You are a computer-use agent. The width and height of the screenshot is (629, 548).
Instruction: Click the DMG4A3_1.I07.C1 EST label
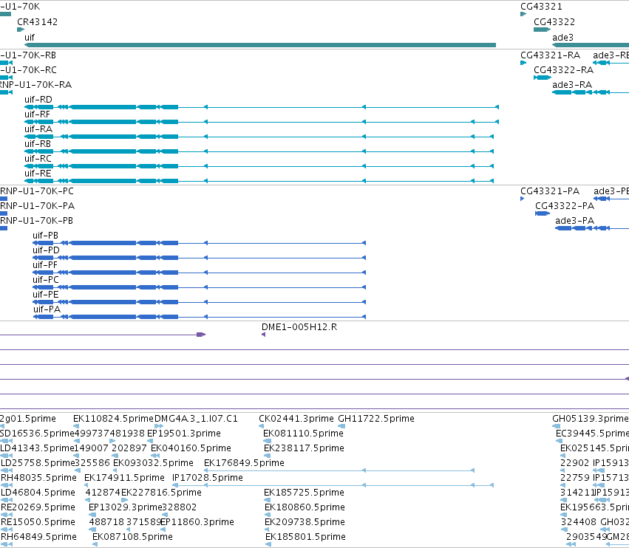click(196, 419)
